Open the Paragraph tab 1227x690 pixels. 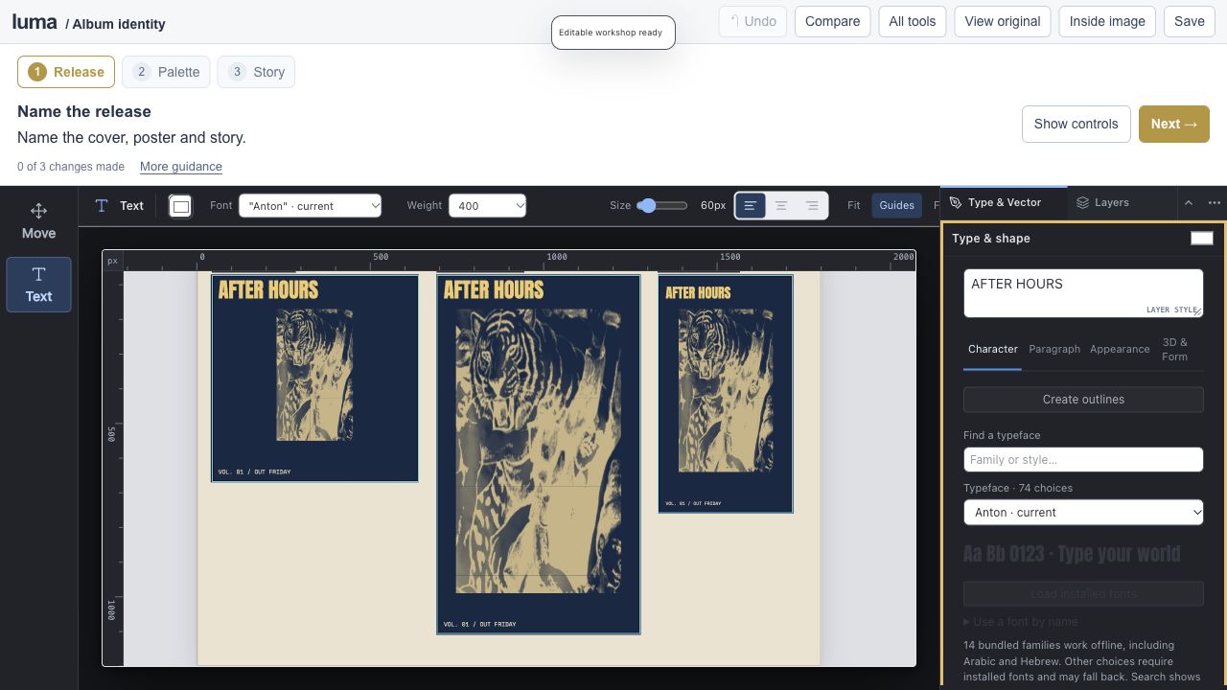1054,349
